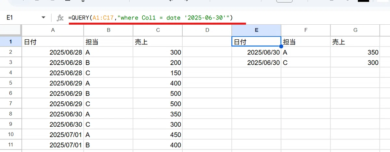390x152 pixels.
Task: Click cell E2 with date 2025/06/30
Action: coord(256,52)
